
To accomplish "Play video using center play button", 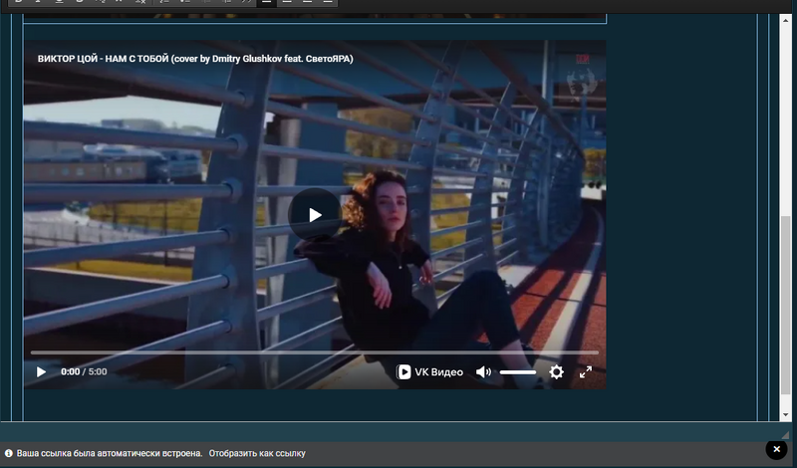I will click(x=315, y=215).
